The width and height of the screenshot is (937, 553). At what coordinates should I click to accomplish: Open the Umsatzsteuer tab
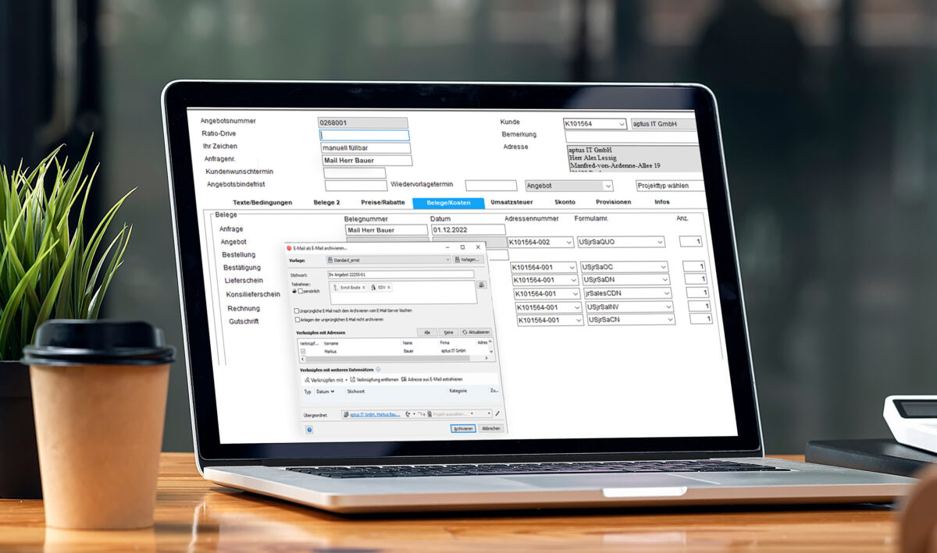(x=511, y=203)
